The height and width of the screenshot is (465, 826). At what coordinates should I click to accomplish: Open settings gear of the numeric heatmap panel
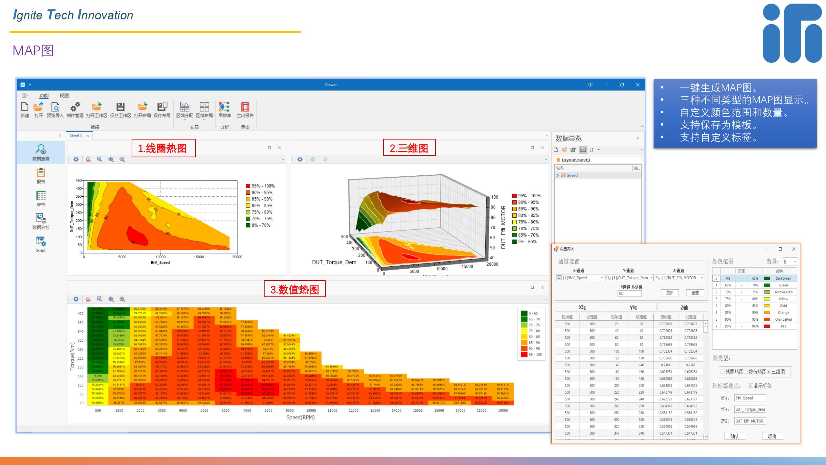[x=76, y=299]
